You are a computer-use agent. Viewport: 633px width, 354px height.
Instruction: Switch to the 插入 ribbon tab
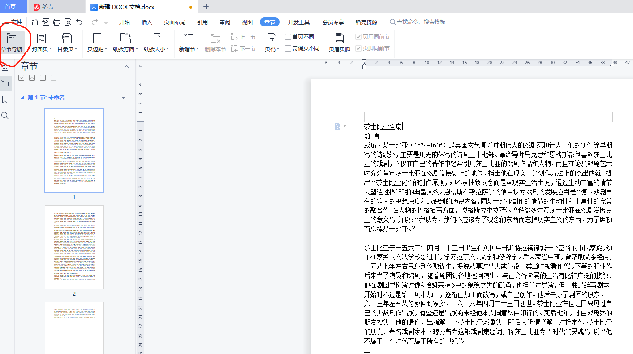click(146, 22)
